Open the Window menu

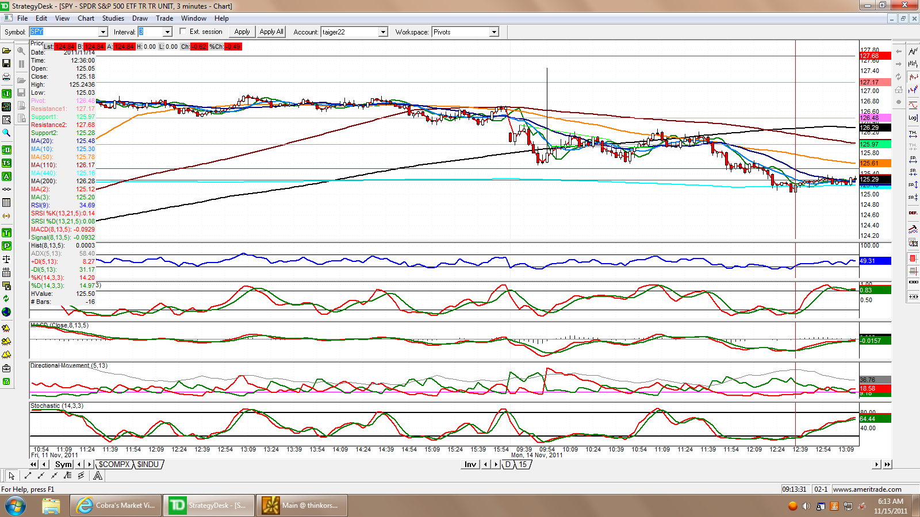click(x=194, y=18)
